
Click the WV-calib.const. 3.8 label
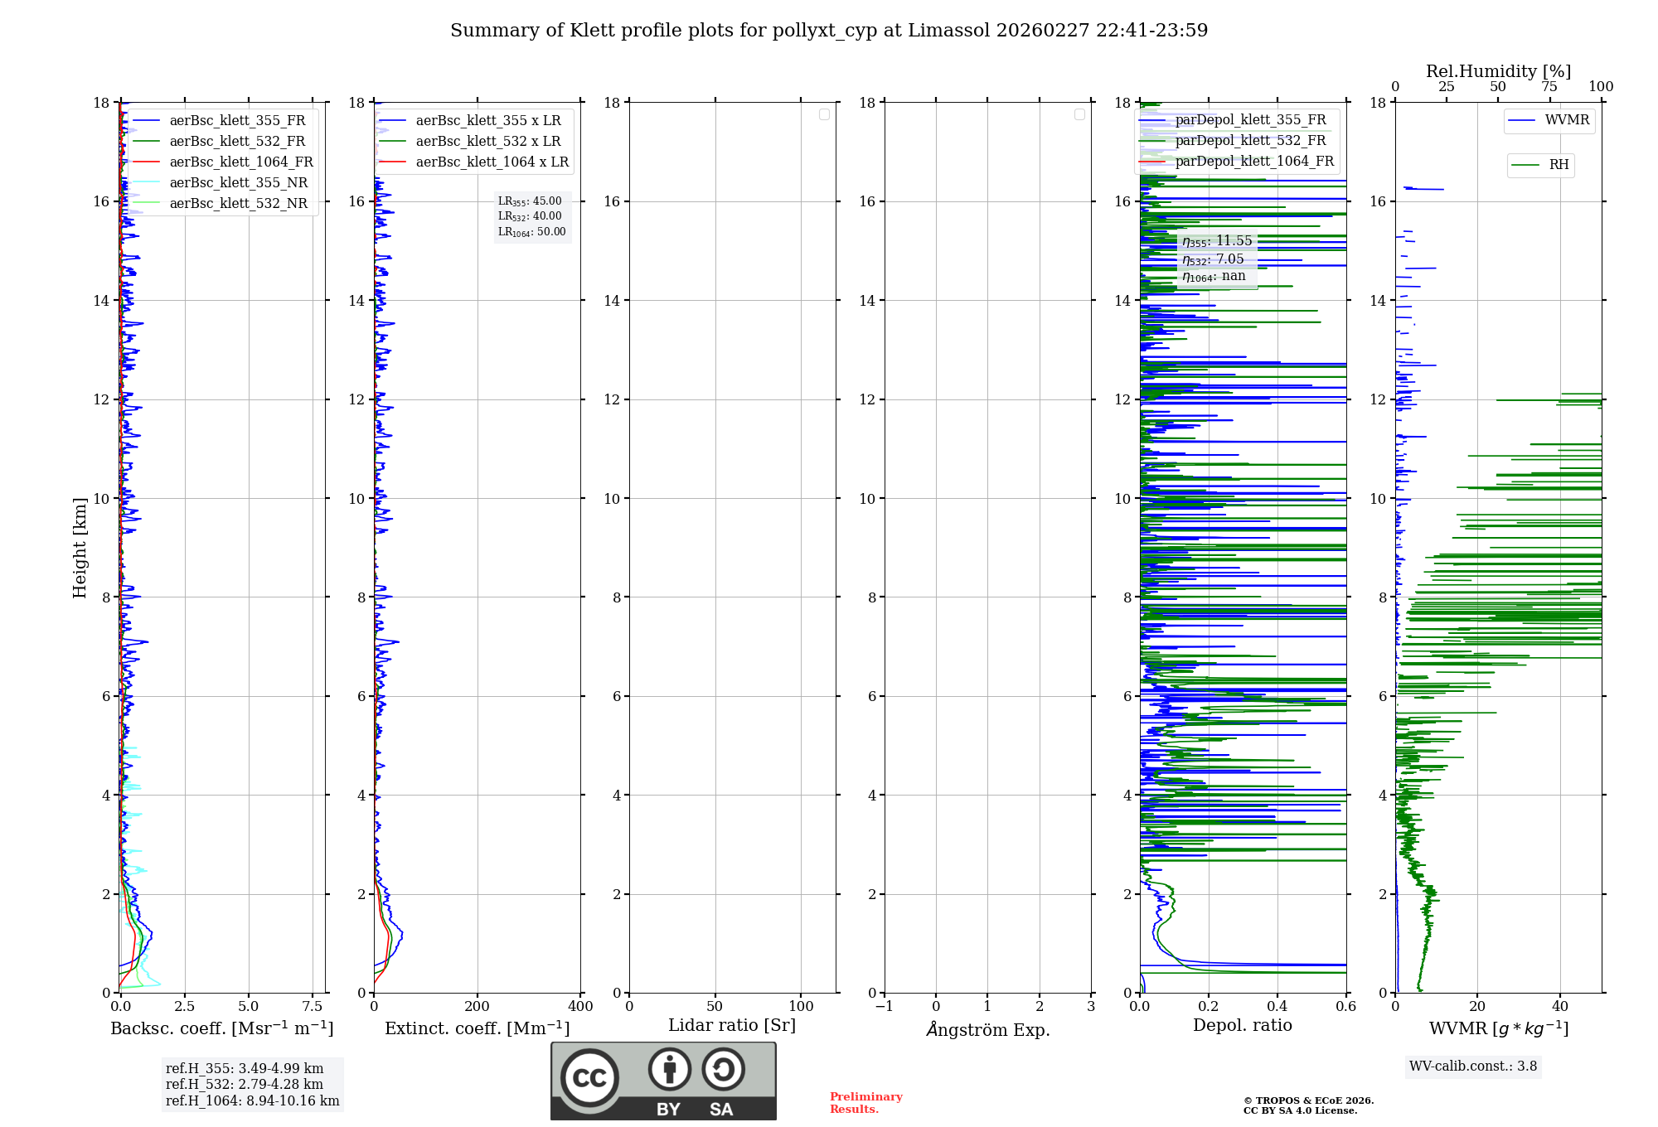coord(1472,1067)
